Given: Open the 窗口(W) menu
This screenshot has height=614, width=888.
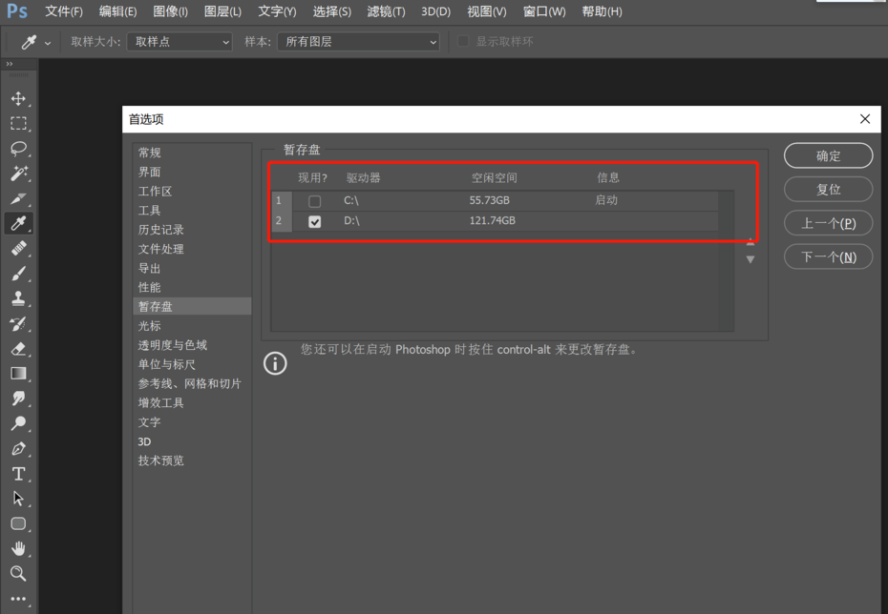Looking at the screenshot, I should tap(544, 11).
